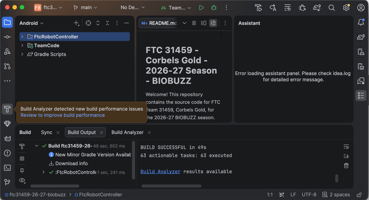Screen dimensions: 369x200
Task: Click the build output horizontal scrollbar
Action: click(x=171, y=186)
